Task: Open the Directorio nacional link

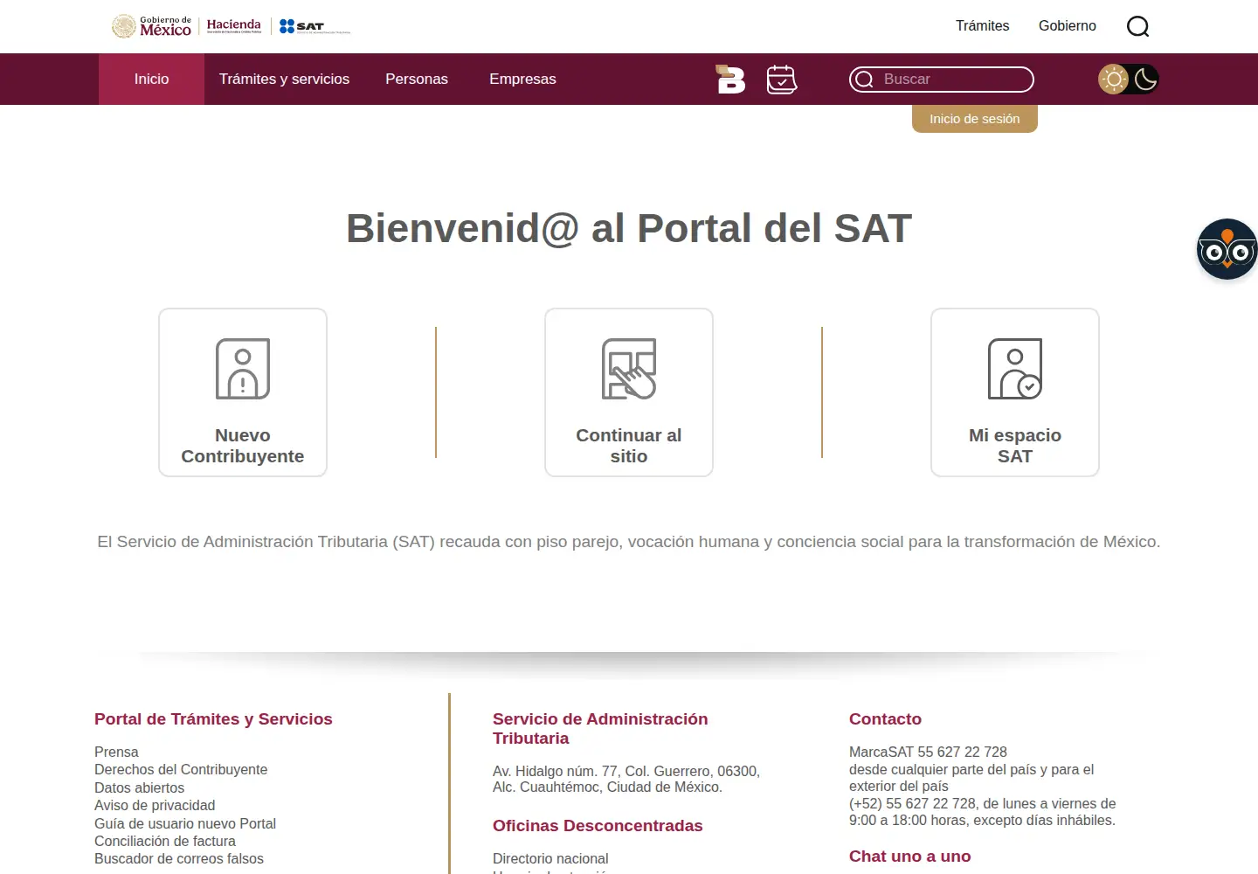Action: (550, 858)
